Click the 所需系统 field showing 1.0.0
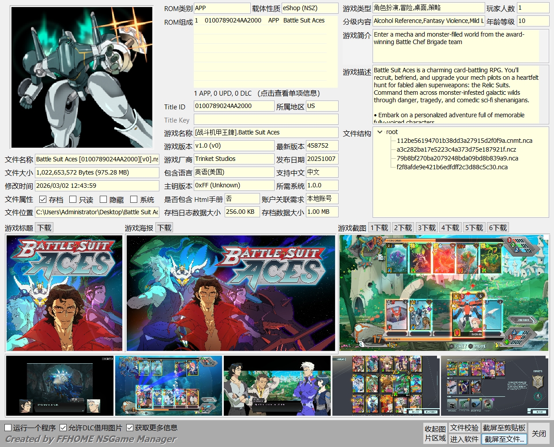554x447 pixels. click(x=322, y=186)
